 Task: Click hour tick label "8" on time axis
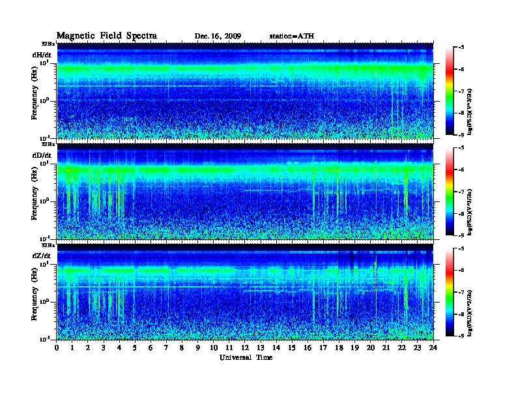pos(182,347)
